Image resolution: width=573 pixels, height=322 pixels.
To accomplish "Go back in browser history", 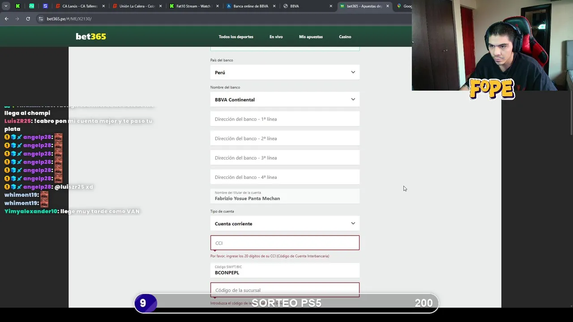I will point(6,19).
